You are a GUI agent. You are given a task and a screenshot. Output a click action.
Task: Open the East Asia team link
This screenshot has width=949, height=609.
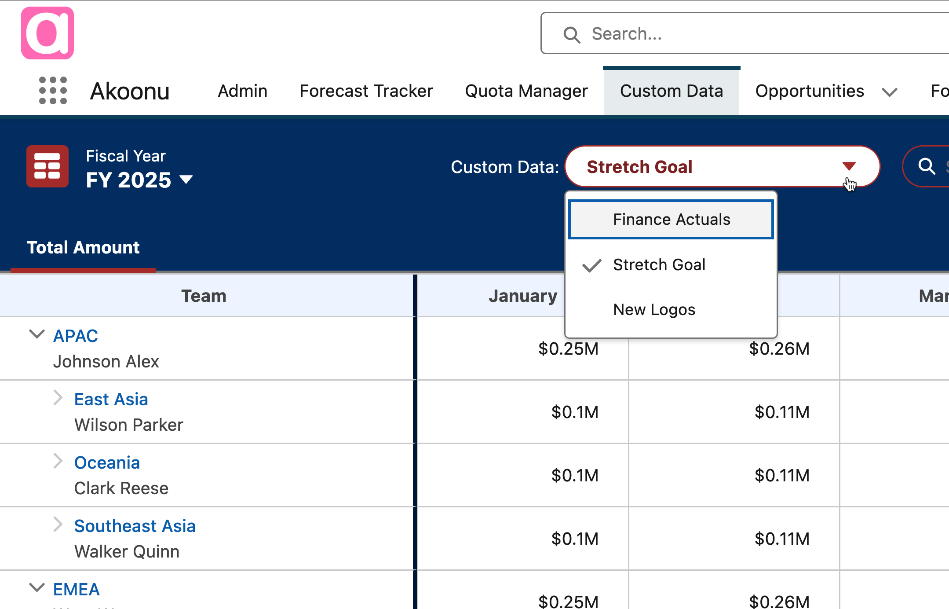111,399
